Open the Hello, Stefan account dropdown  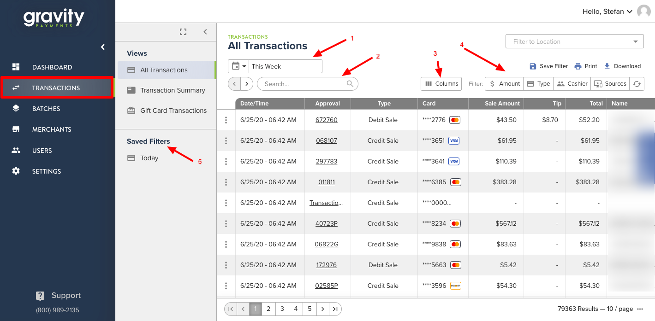607,11
